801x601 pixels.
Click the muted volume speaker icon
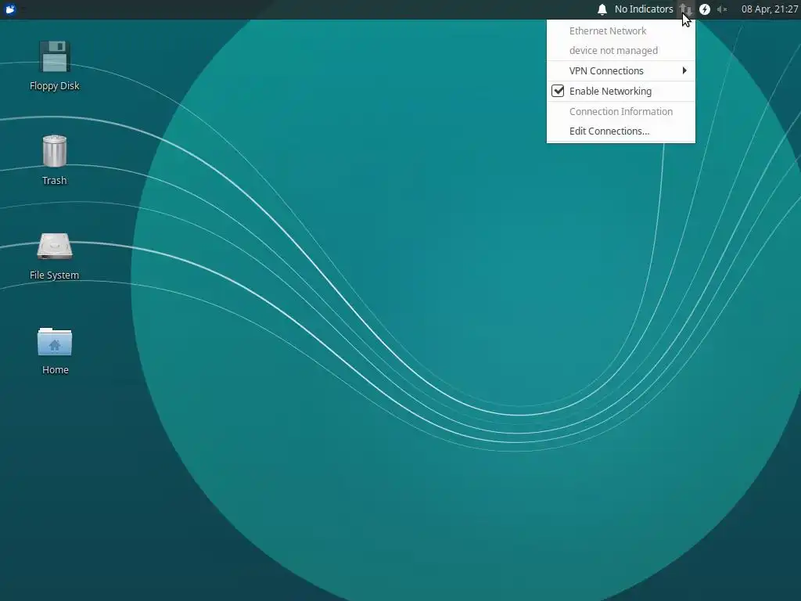click(722, 9)
